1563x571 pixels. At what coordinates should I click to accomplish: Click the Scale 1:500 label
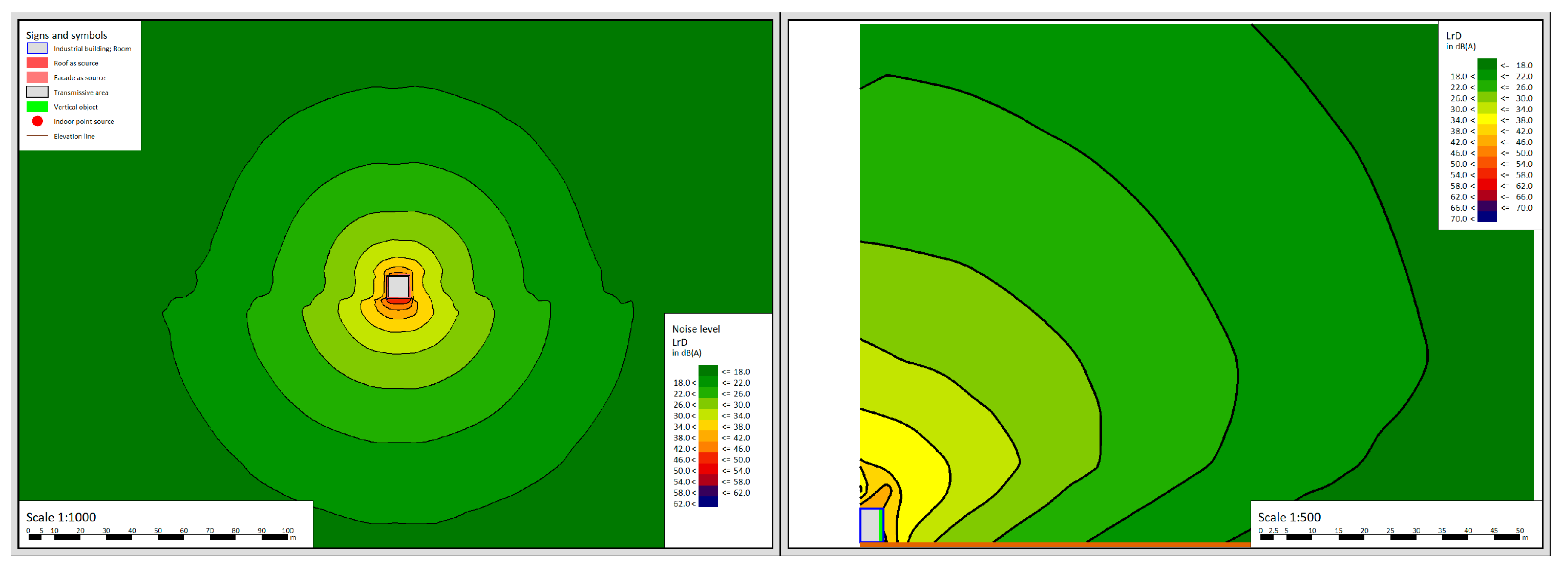click(1289, 517)
